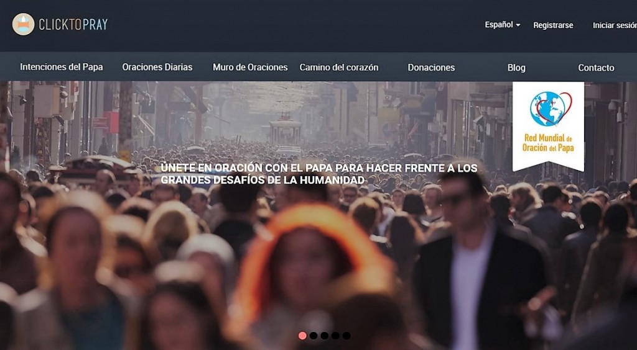Open the Muro de Oraciones page
637x350 pixels.
pos(250,67)
